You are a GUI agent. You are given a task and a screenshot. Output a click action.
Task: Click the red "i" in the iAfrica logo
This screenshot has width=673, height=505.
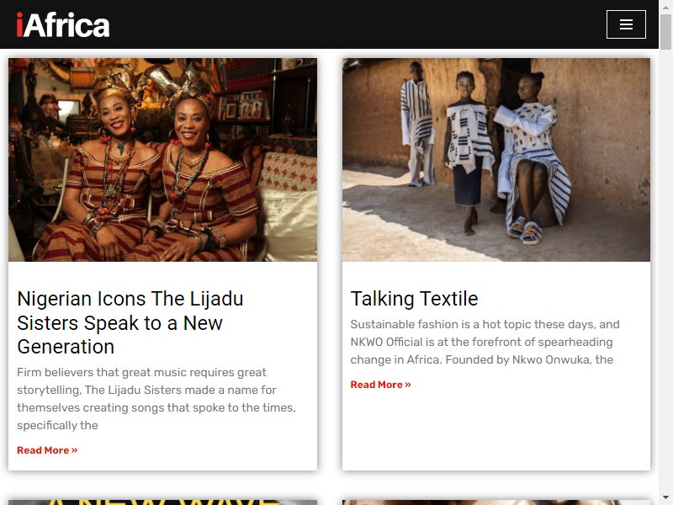pos(19,25)
